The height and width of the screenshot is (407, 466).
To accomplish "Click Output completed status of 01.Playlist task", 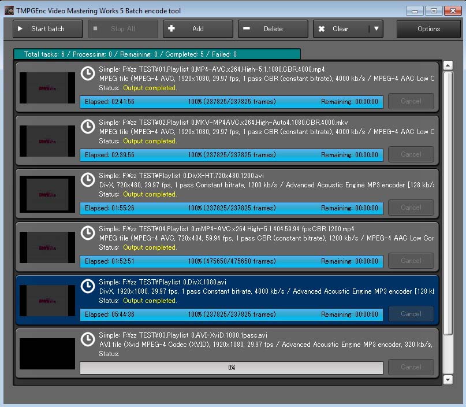I will click(150, 88).
